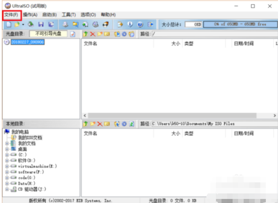Open the 工具(T) menu

click(68, 15)
